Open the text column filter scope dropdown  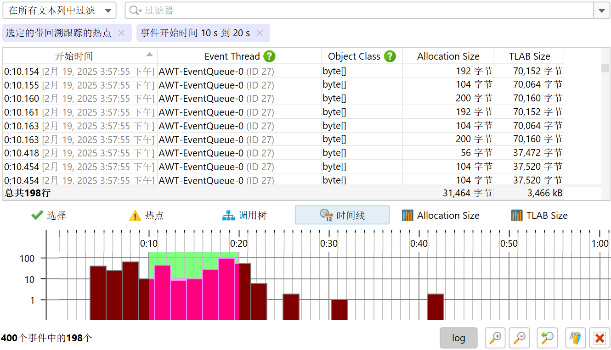(59, 11)
